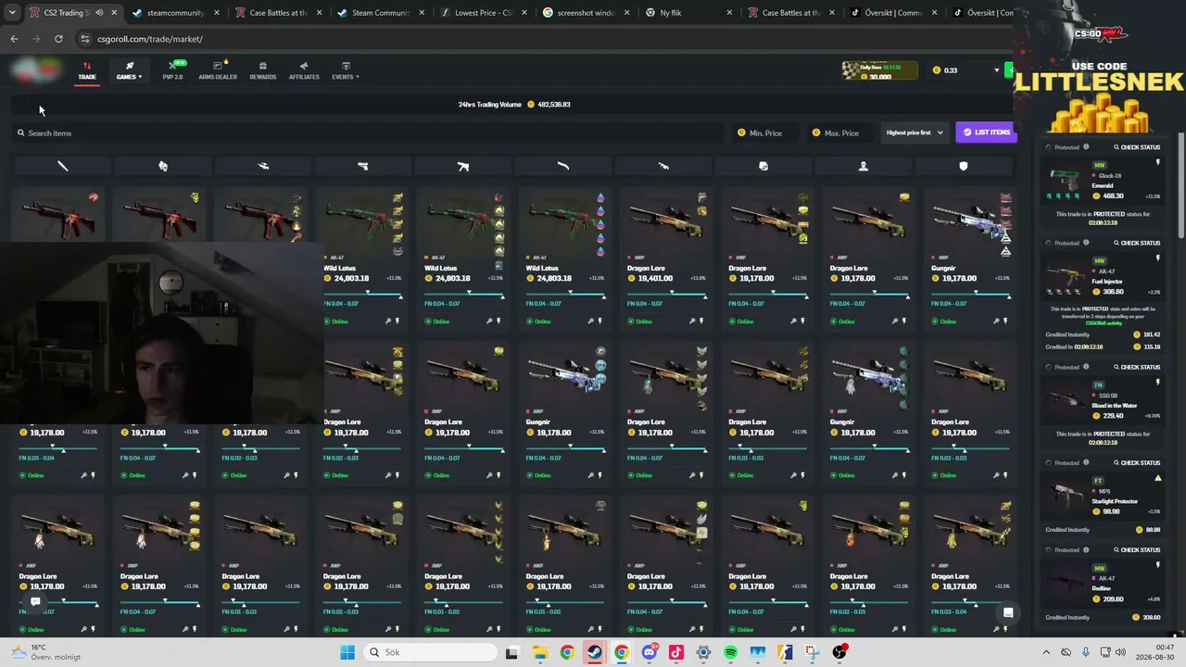Filter market by sniper rifles category icon
Image resolution: width=1186 pixels, height=667 pixels.
263,166
